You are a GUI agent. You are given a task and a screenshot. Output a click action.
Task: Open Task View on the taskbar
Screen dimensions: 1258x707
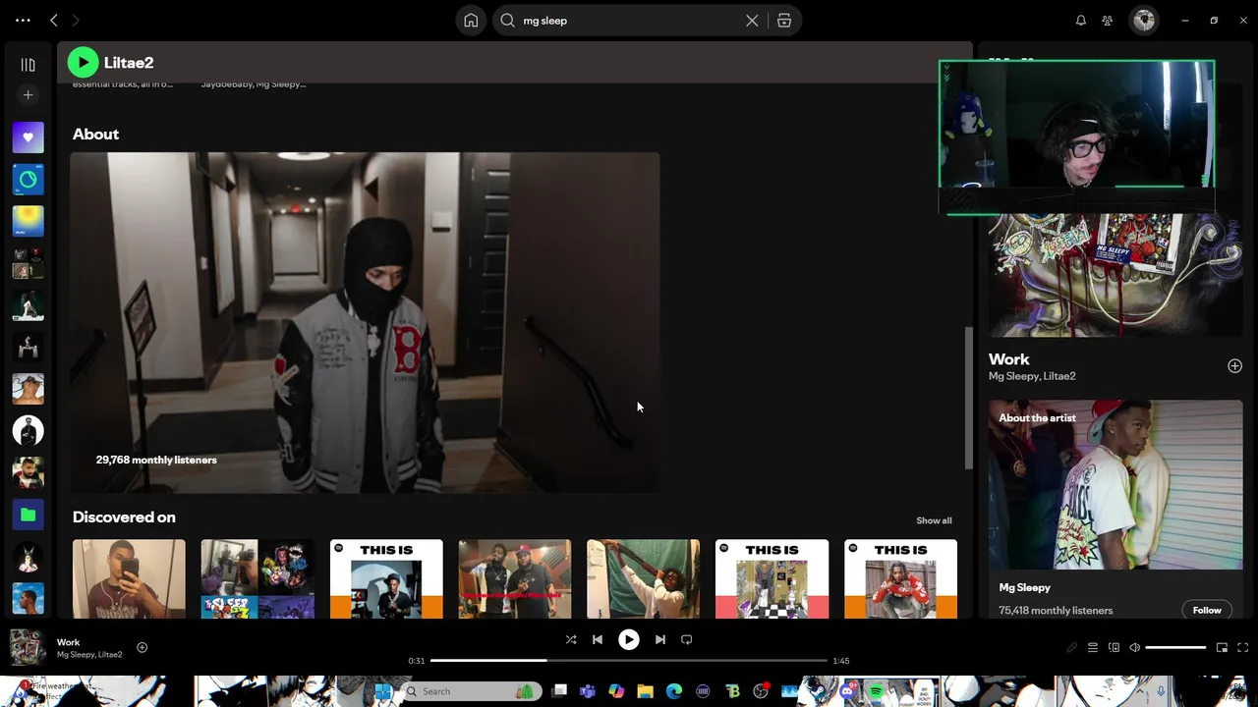click(560, 691)
